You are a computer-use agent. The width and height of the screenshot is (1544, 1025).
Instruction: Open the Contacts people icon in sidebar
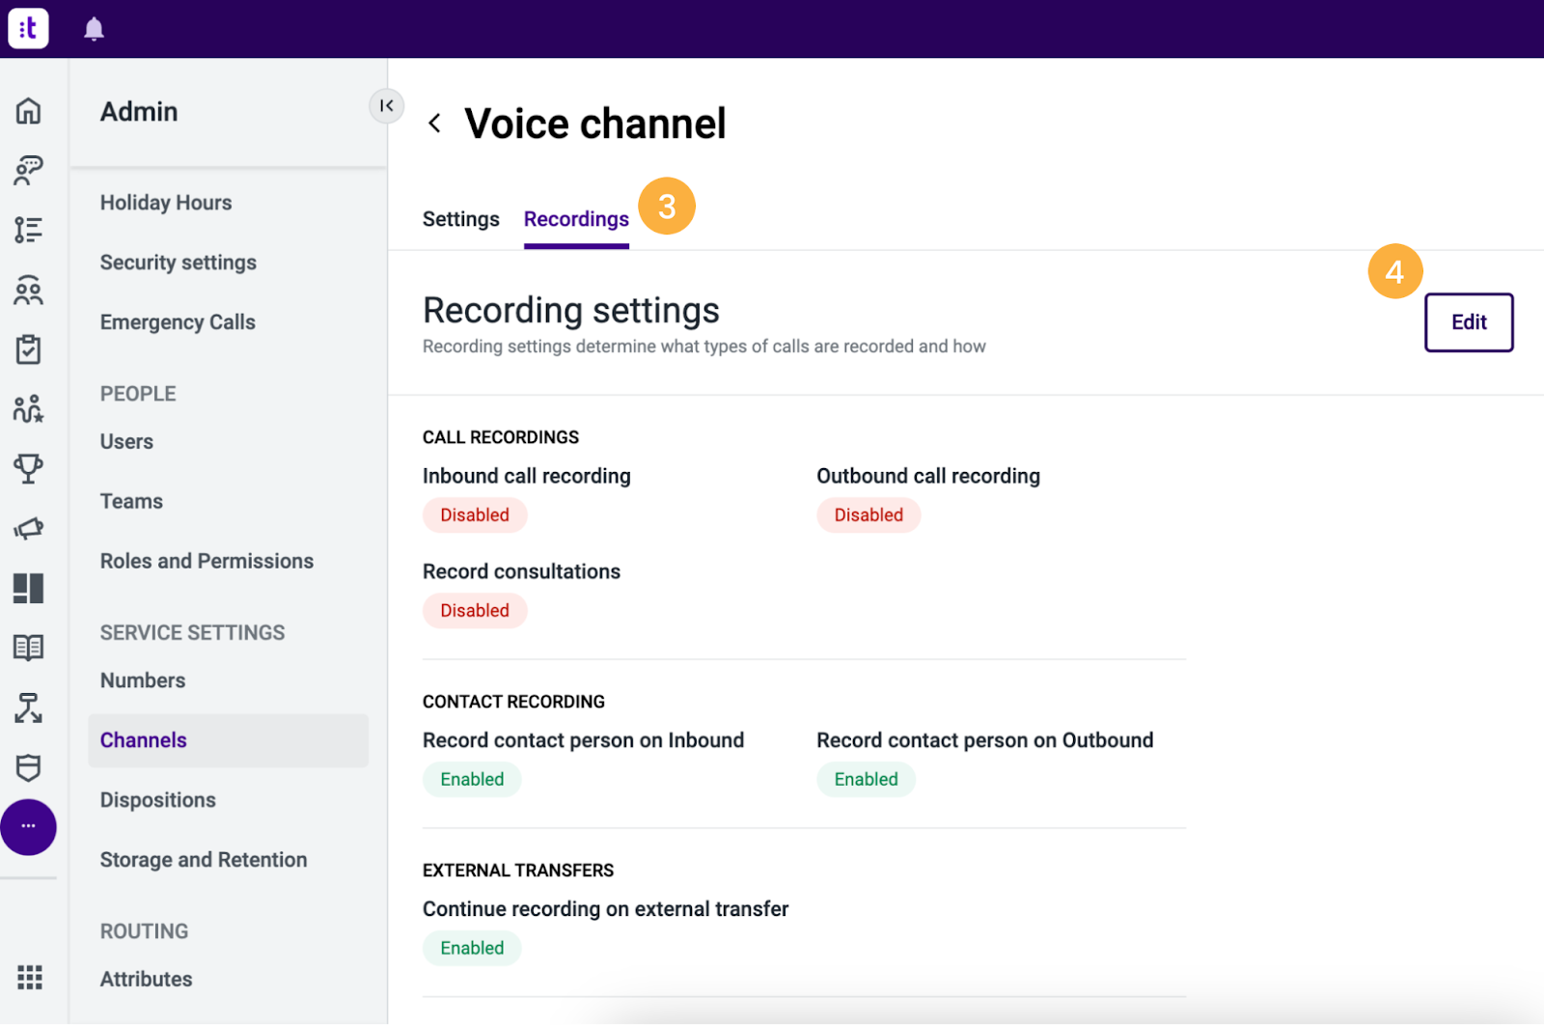pos(29,290)
